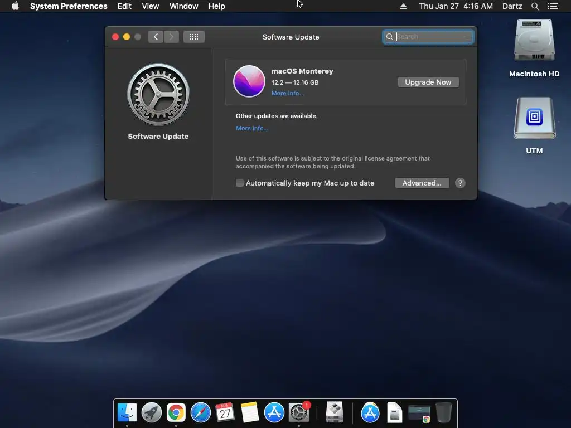
Task: Go back in System Preferences
Action: [156, 37]
